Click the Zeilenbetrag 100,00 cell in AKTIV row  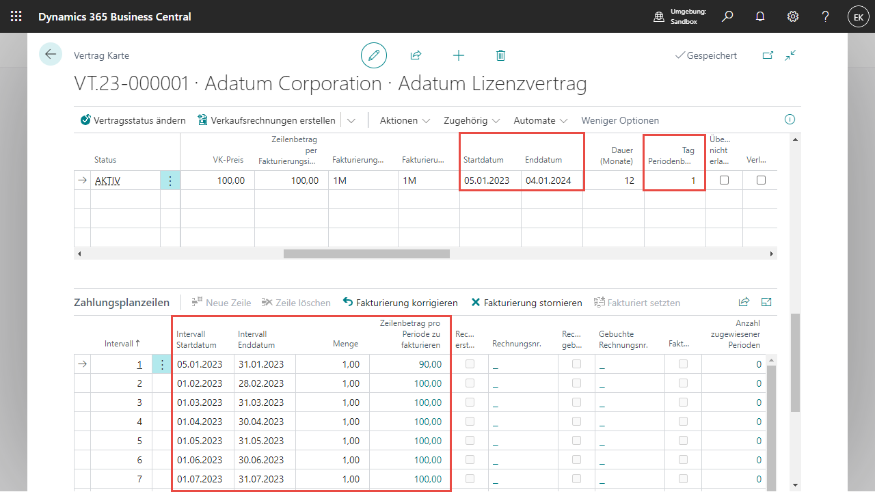pos(291,180)
